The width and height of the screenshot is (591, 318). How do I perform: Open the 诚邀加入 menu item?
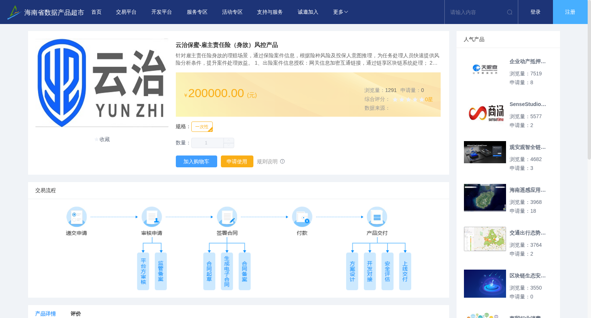[x=308, y=12]
